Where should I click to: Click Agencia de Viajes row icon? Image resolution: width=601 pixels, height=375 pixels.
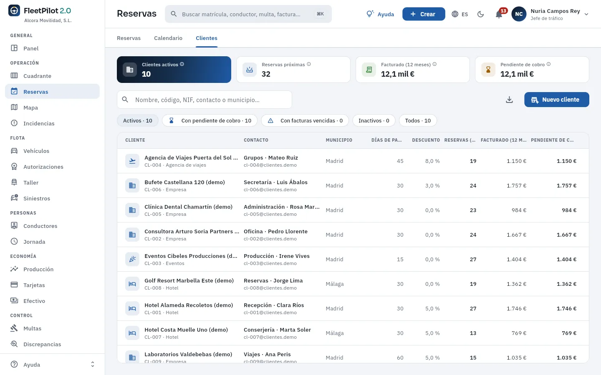132,161
